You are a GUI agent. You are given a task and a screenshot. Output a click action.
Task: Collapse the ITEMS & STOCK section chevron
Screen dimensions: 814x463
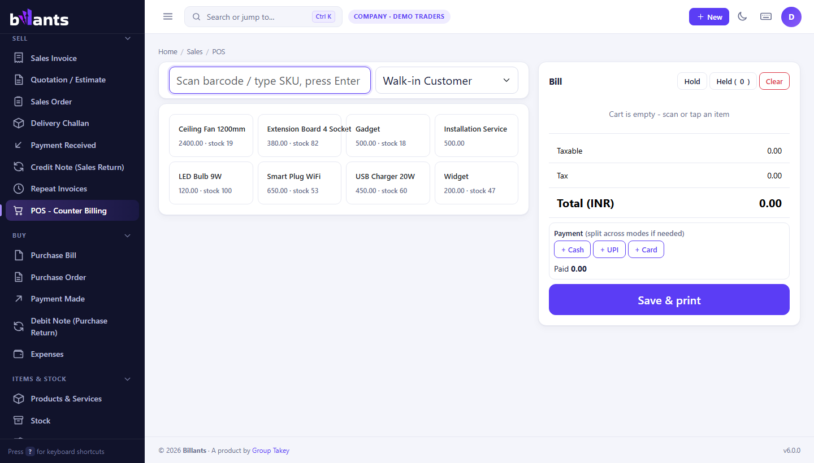tap(128, 379)
